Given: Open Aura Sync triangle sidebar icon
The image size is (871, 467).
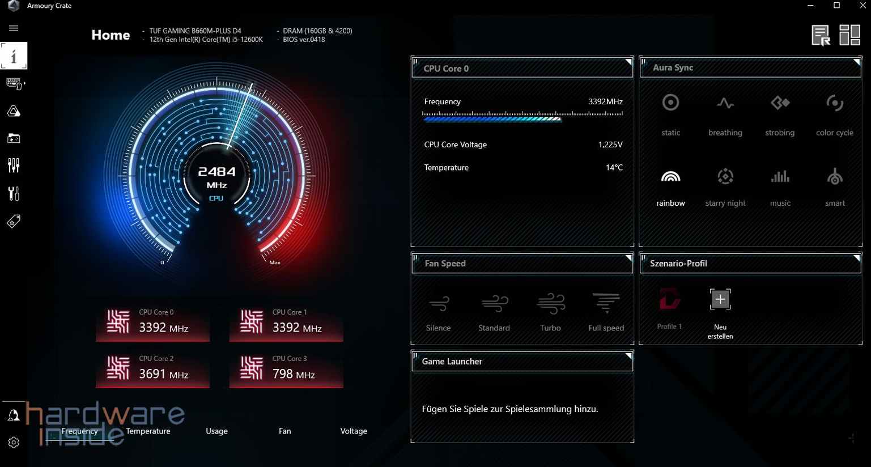Looking at the screenshot, I should click(x=14, y=111).
